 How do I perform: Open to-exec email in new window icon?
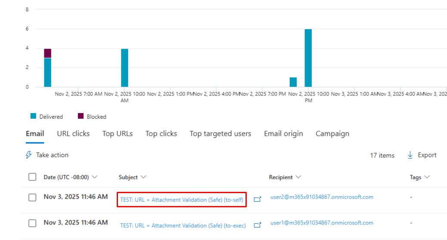click(258, 225)
